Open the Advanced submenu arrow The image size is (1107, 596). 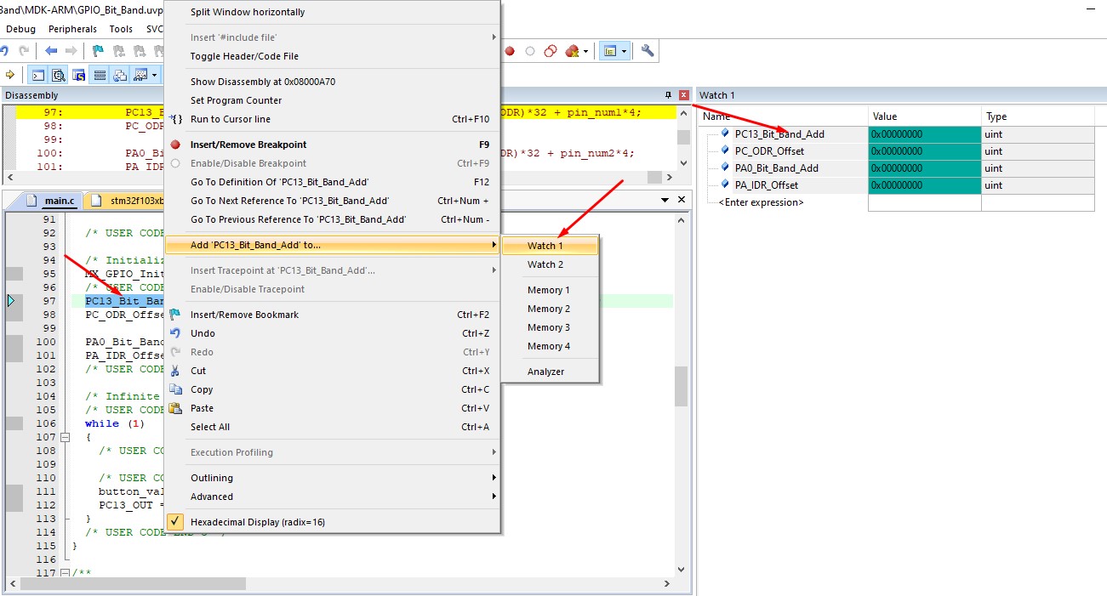pyautogui.click(x=494, y=497)
